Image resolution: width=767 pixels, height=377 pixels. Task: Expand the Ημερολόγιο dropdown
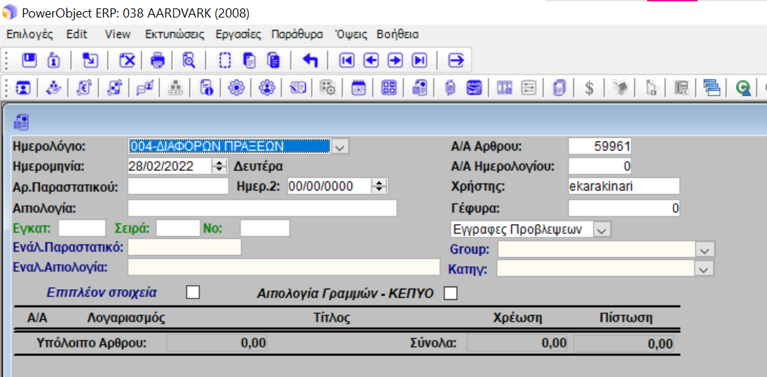coord(339,146)
